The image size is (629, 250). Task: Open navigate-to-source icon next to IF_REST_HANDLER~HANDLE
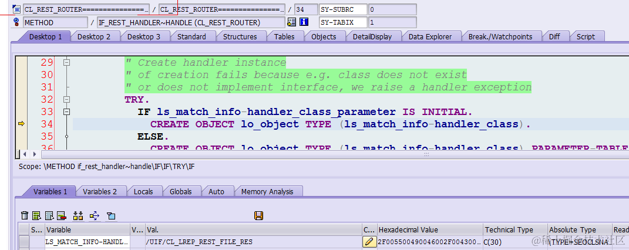coord(292,22)
